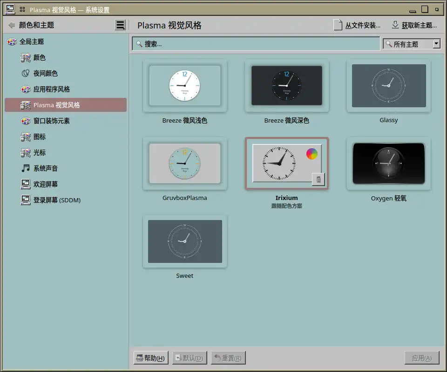Click the 获取新主题 button
Screen dimensions: 447x372
pyautogui.click(x=414, y=25)
